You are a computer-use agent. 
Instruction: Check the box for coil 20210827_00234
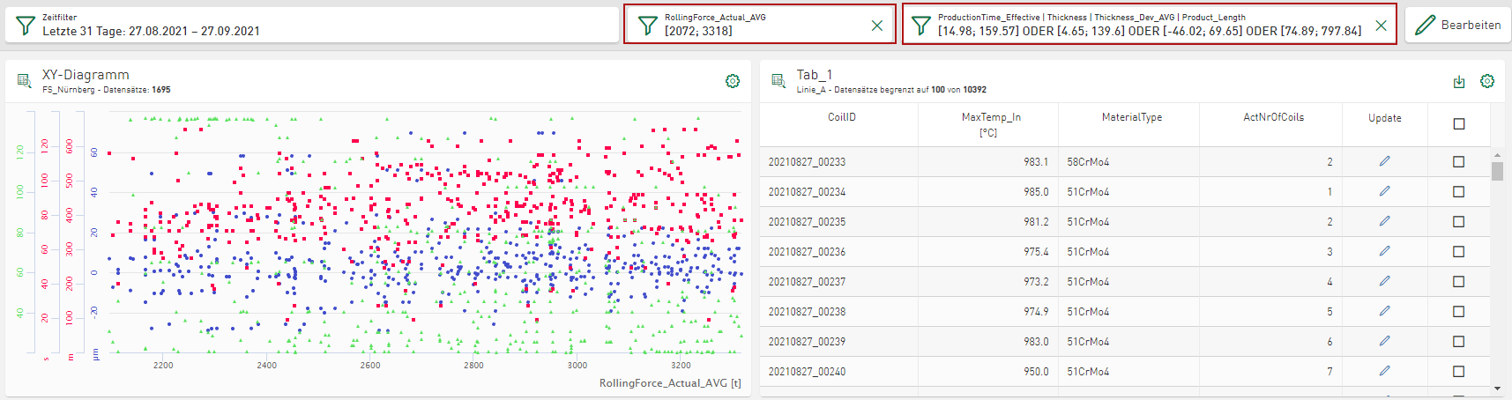tap(1458, 191)
